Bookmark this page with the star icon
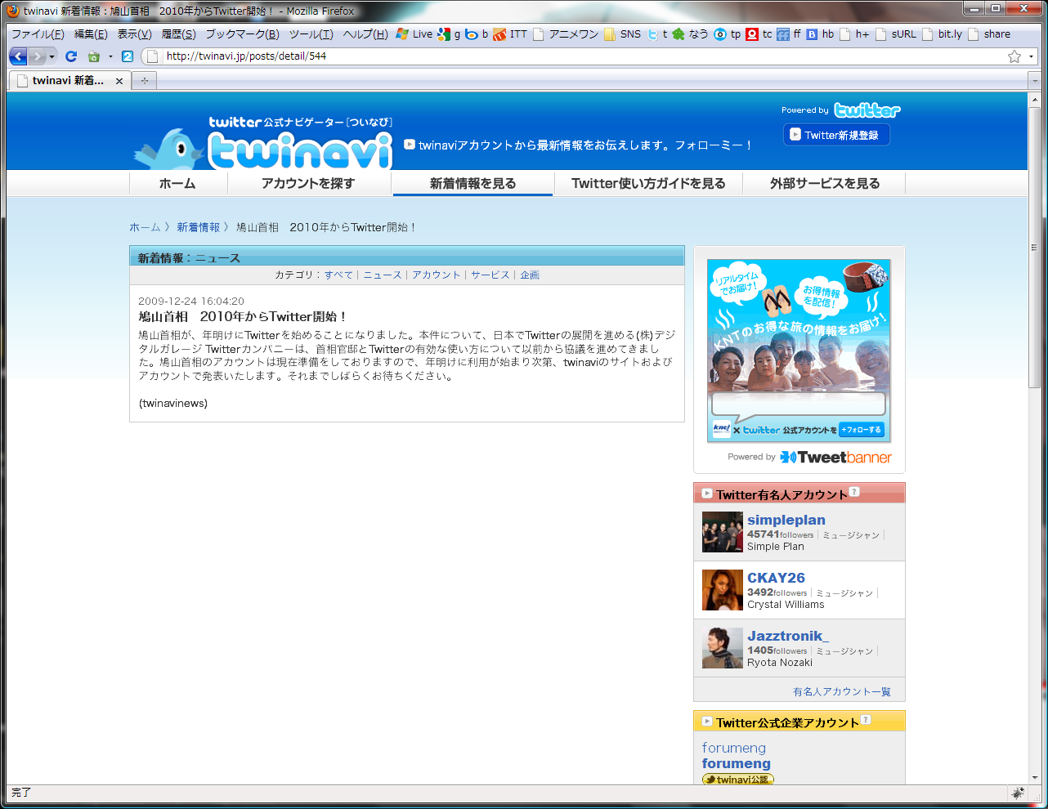 point(1014,56)
